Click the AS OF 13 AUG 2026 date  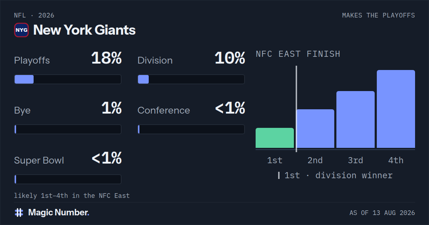(x=382, y=213)
